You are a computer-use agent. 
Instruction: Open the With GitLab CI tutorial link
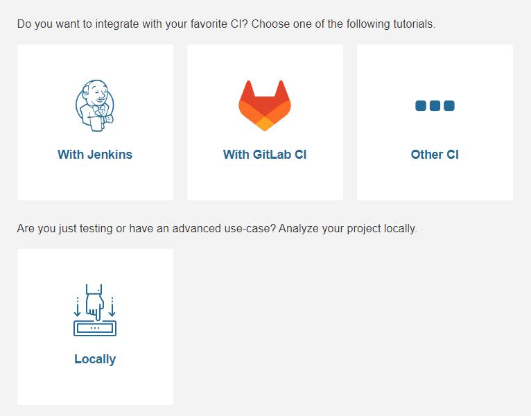point(265,155)
